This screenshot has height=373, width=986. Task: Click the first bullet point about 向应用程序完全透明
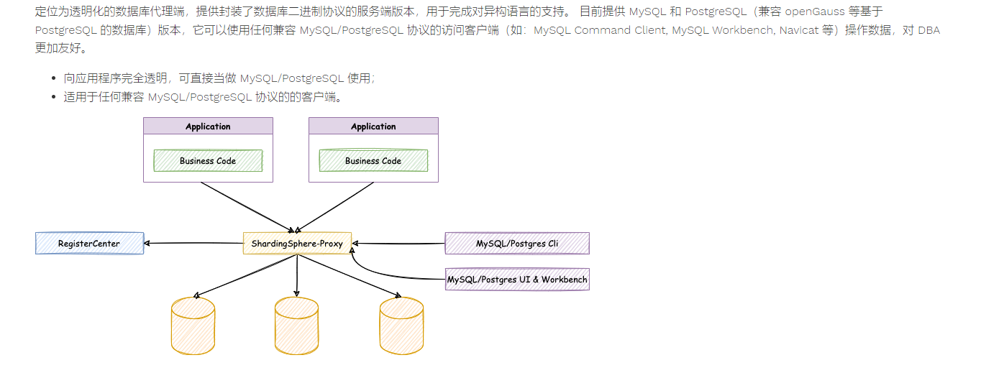(x=219, y=78)
